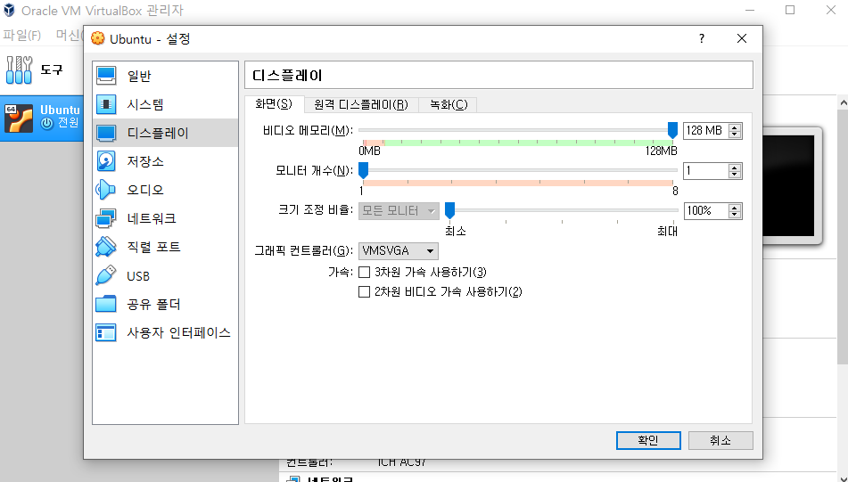Click the 디스플레이 heading text

click(x=287, y=75)
